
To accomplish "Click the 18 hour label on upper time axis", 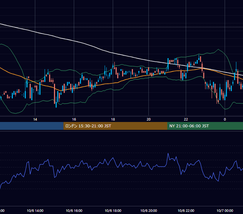I will coord(113,119).
